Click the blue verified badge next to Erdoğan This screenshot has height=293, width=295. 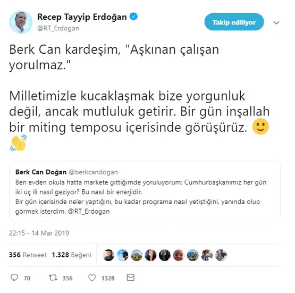click(x=133, y=16)
